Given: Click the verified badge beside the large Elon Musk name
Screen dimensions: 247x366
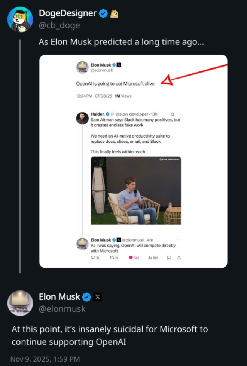Looking at the screenshot, I should click(x=87, y=297).
